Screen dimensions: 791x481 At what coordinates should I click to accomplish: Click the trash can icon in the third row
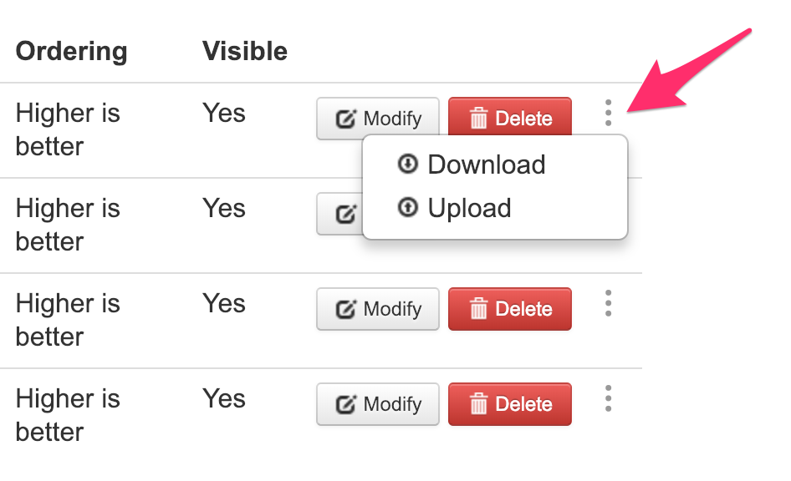pos(478,309)
